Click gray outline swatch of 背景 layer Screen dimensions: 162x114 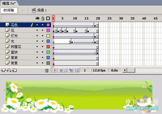coord(48,63)
